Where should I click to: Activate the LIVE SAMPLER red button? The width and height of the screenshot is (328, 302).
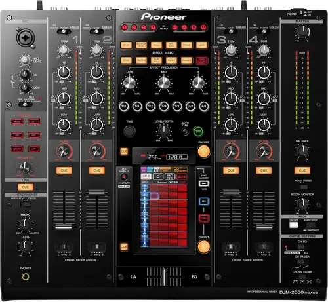124,177
